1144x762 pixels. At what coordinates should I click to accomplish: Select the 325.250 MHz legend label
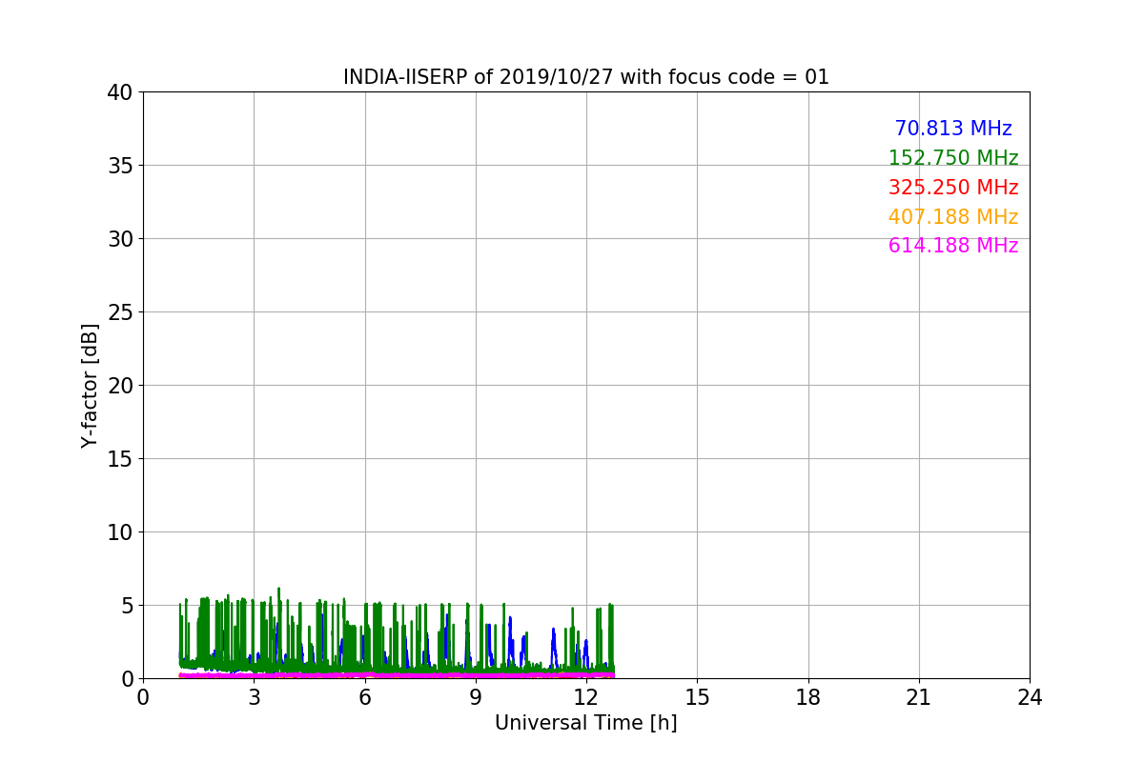(x=953, y=188)
